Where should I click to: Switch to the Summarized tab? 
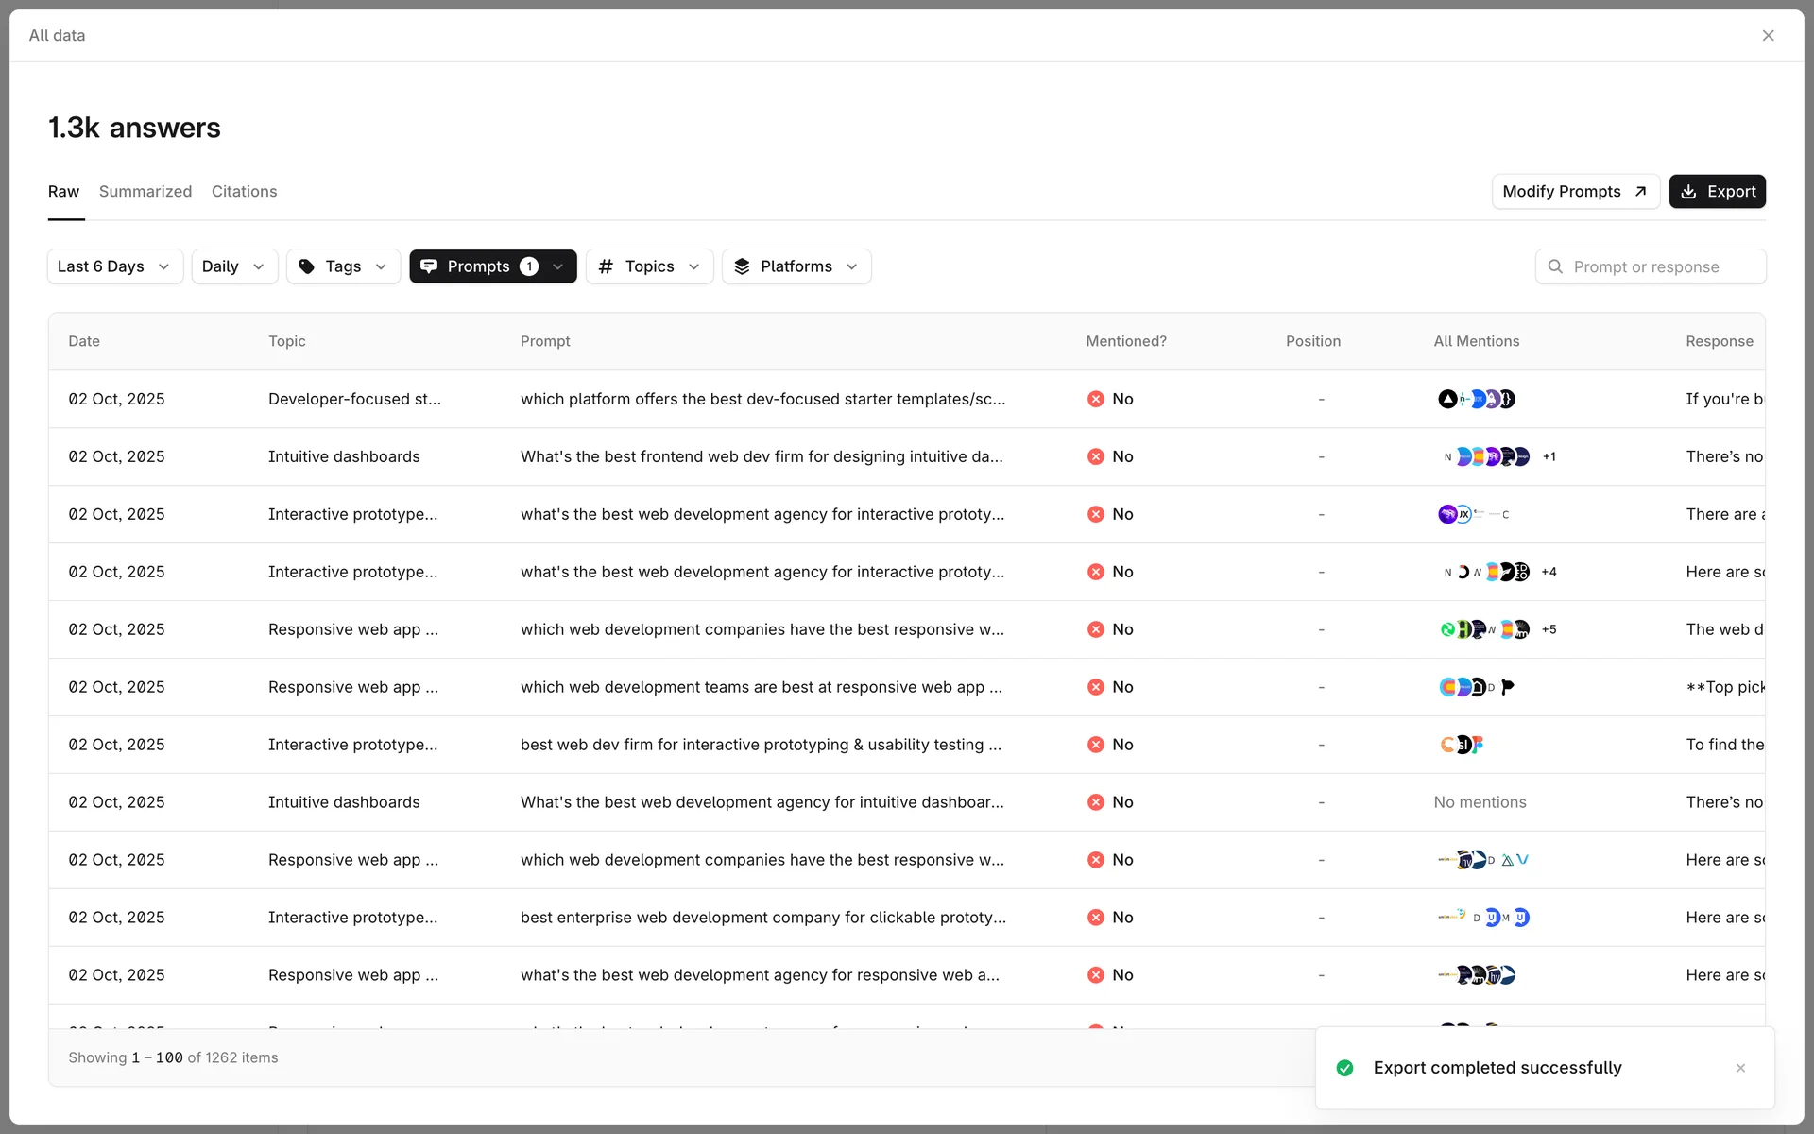pos(145,192)
